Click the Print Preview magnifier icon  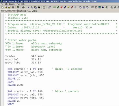[18, 7]
